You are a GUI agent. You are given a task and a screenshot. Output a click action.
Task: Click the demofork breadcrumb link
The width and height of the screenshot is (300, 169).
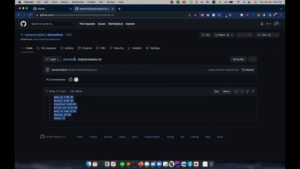pos(69,60)
